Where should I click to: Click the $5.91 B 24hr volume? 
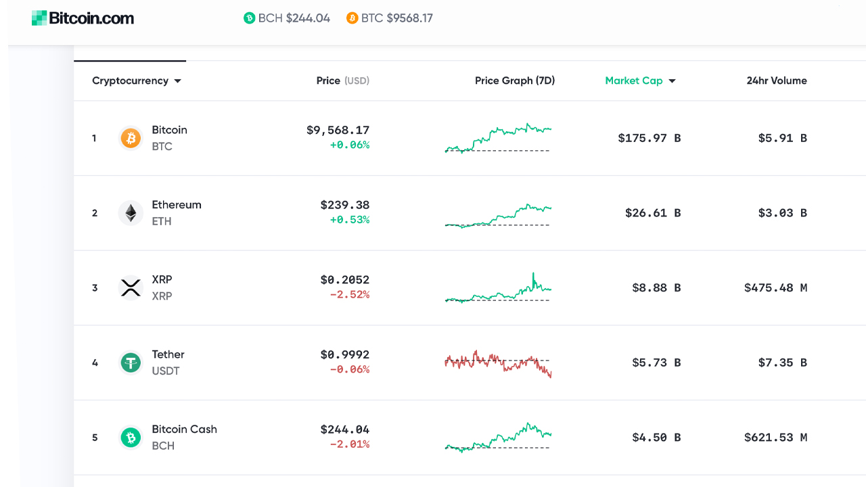pos(783,138)
